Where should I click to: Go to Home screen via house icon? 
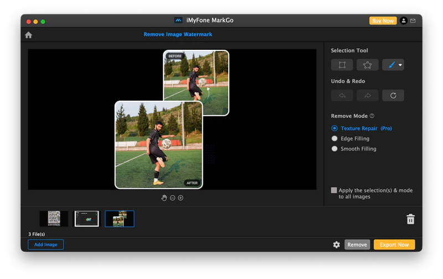(x=29, y=35)
